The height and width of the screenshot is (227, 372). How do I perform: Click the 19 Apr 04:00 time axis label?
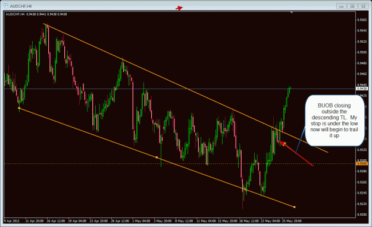pos(77,221)
